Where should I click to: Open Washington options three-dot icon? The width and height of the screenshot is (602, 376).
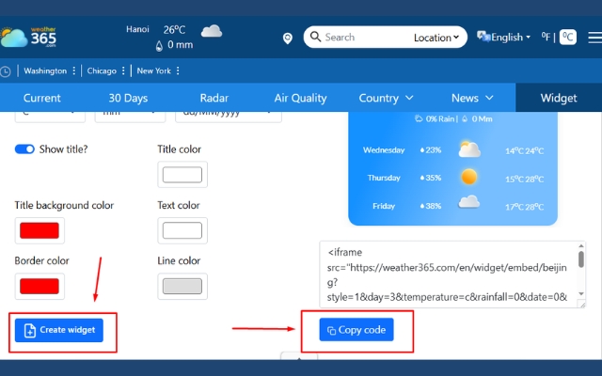73,70
